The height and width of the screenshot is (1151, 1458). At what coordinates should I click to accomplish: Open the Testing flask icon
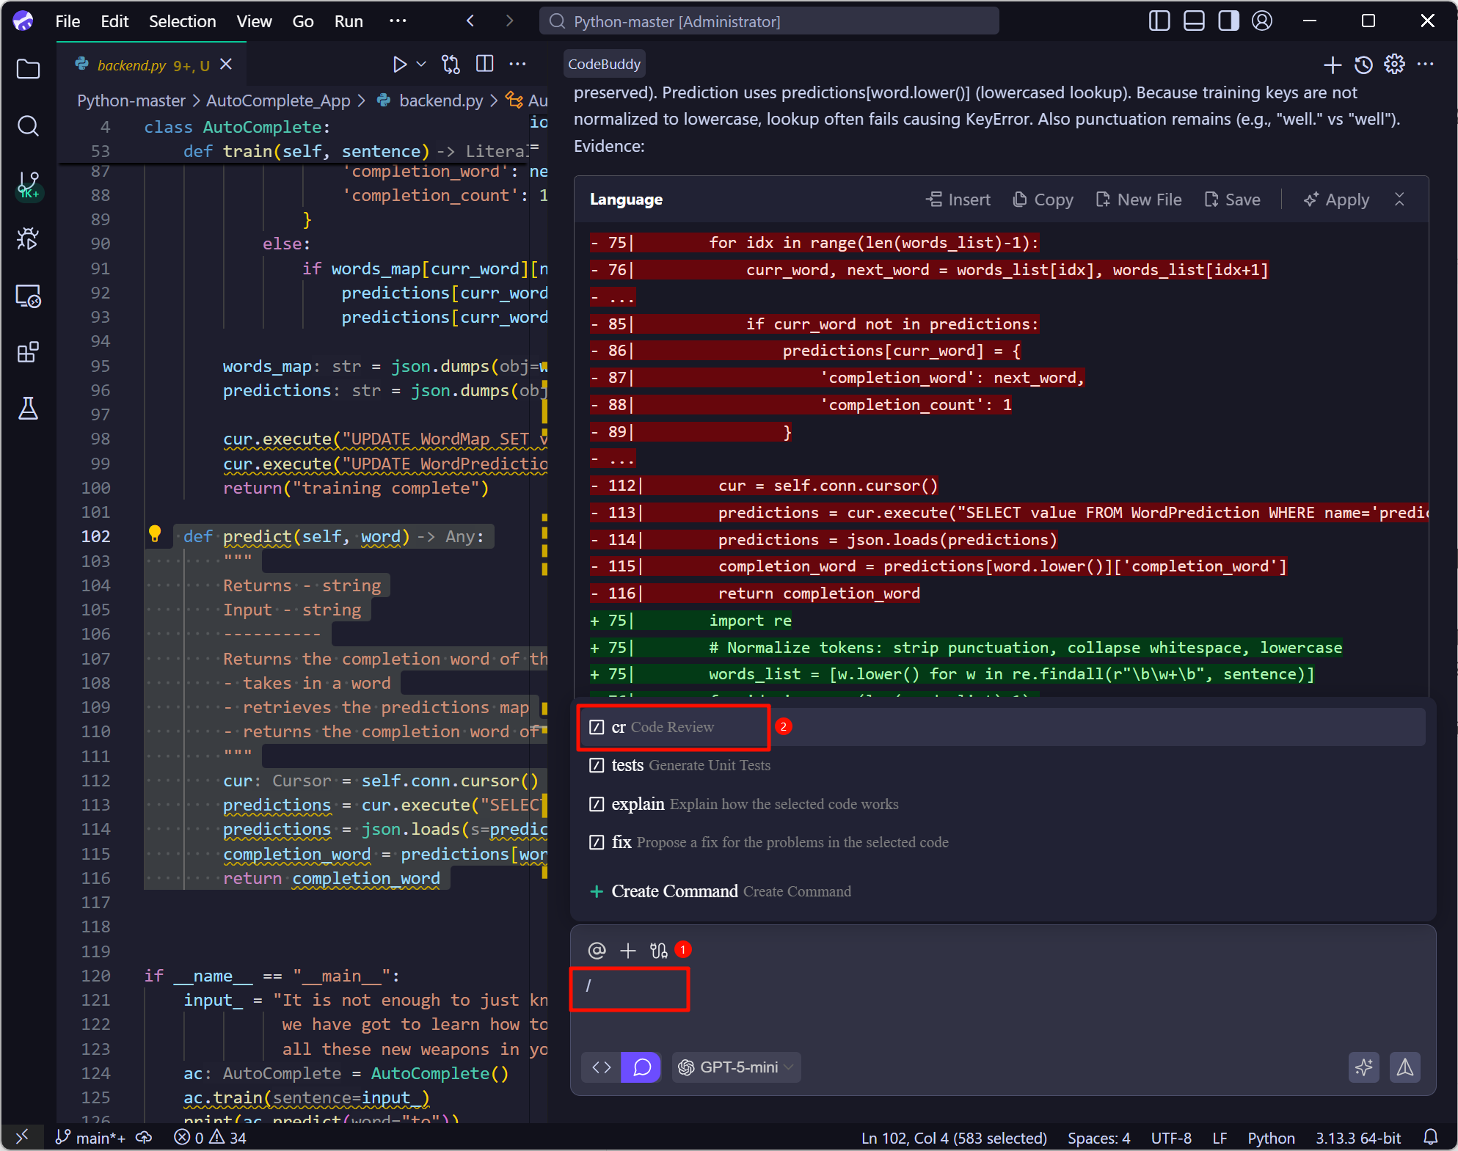click(28, 409)
